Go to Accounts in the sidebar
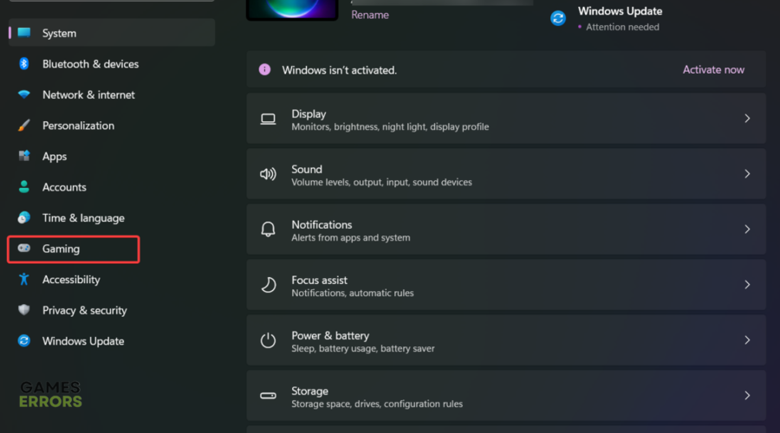The image size is (780, 433). 64,187
